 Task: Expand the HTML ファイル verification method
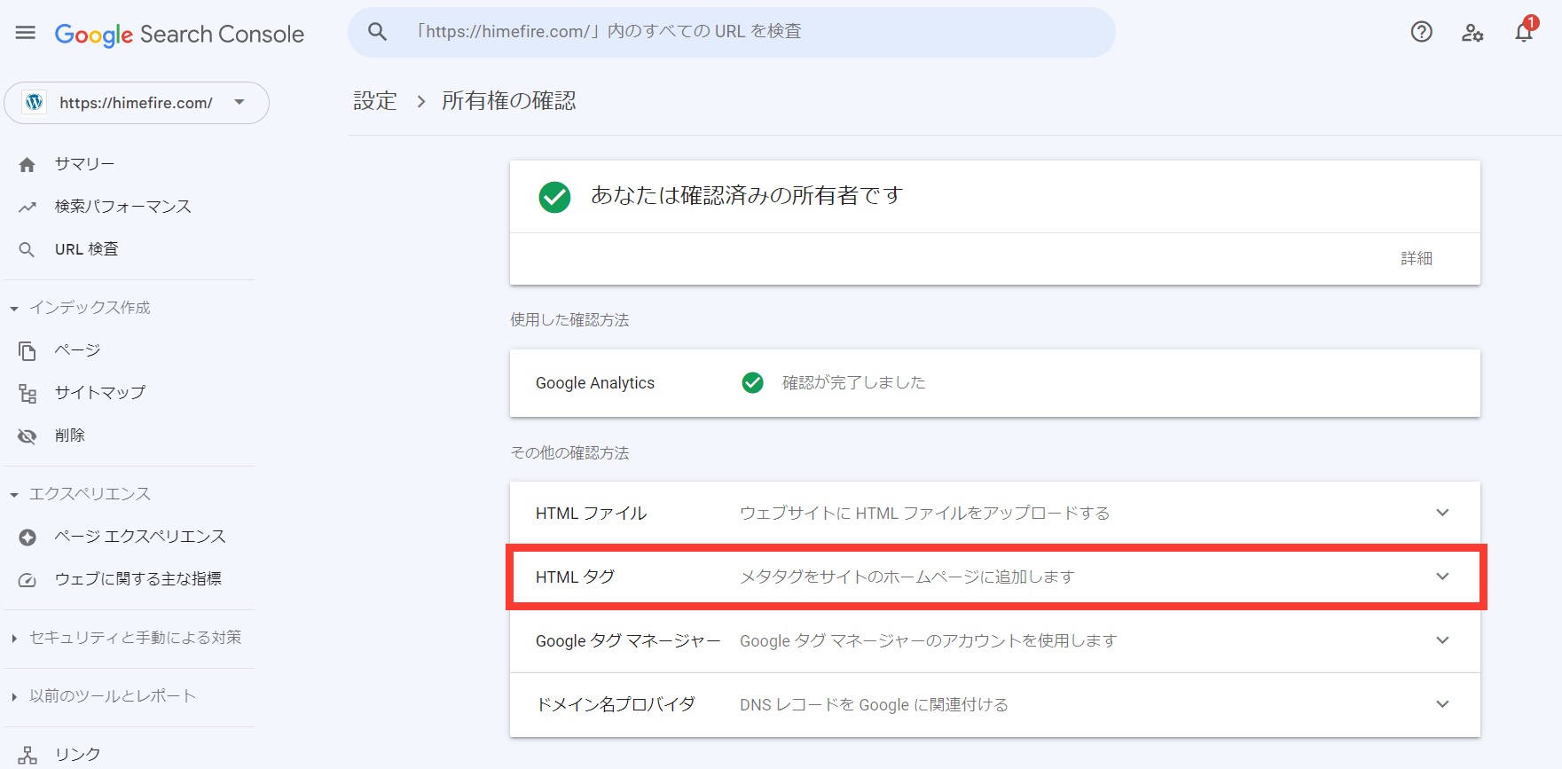pos(994,513)
